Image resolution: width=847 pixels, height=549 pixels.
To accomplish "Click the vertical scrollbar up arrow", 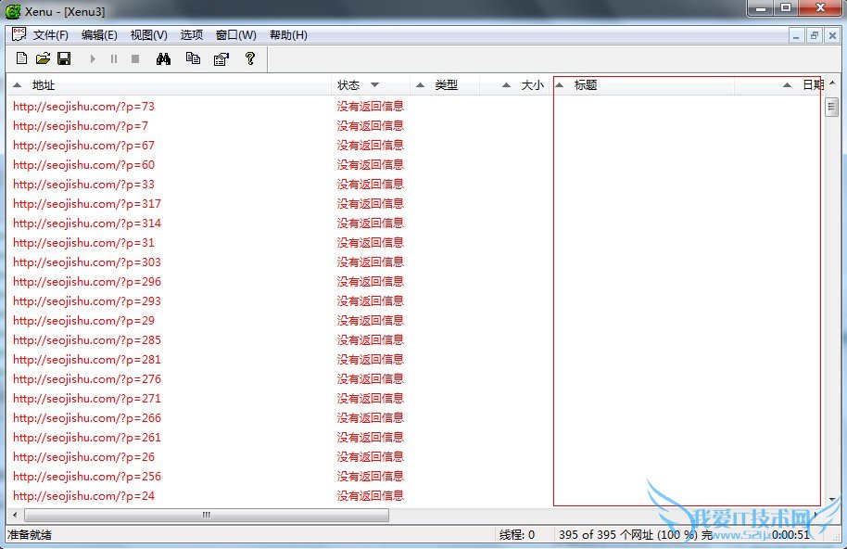I will click(x=832, y=83).
